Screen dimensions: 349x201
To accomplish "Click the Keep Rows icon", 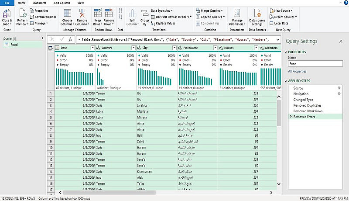I will point(97,12).
